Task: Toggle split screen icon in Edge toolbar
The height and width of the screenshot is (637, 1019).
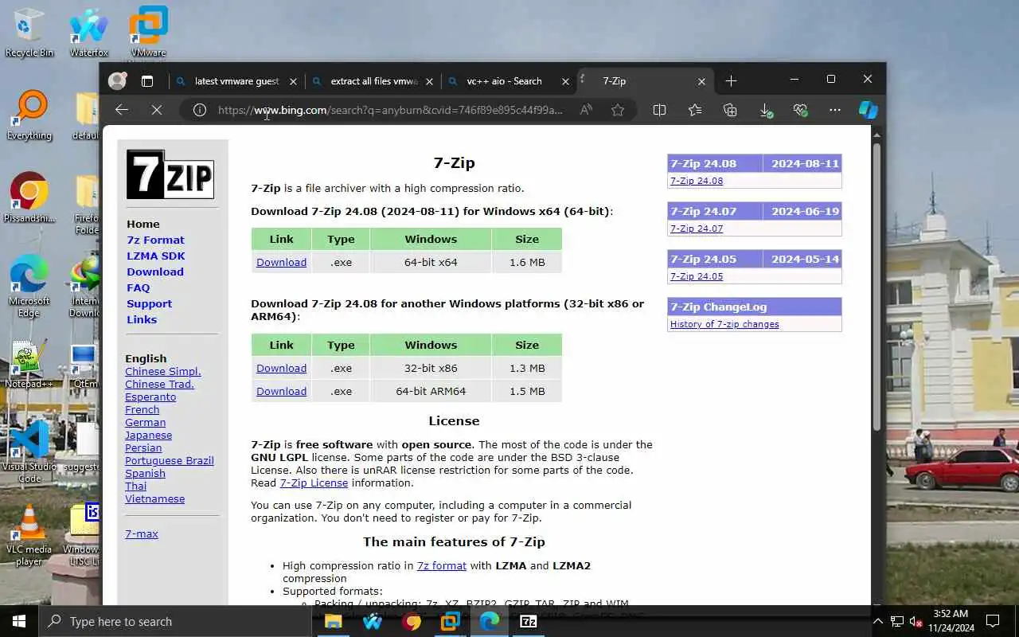Action: point(659,110)
